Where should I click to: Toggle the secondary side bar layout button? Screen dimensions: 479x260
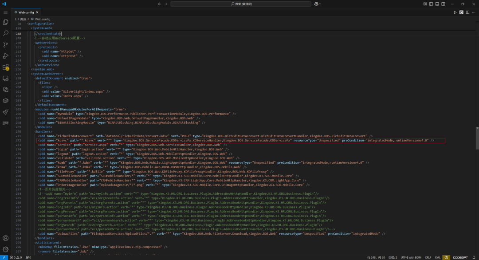443,4
